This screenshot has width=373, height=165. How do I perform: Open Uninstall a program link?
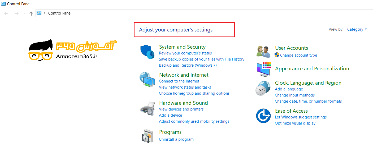pos(176,139)
